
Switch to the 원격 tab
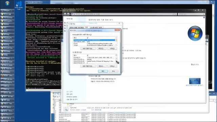coord(100,27)
